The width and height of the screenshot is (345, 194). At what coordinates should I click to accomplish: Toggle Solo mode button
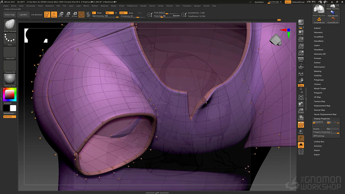point(301,145)
